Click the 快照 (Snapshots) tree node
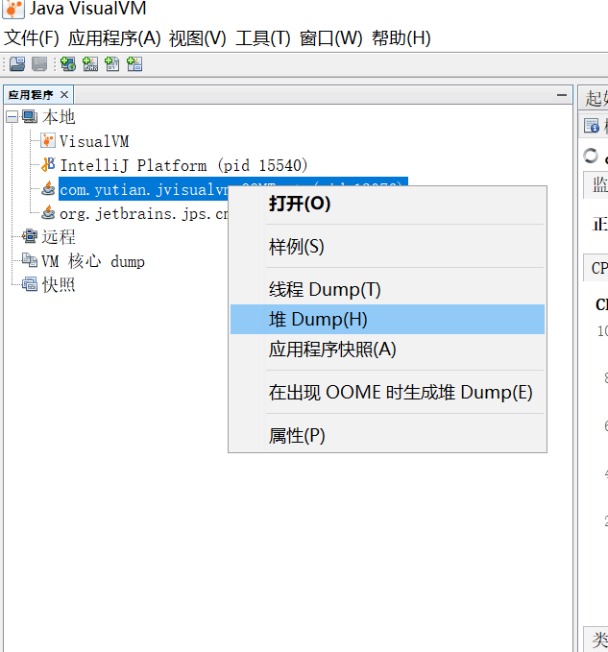 point(58,285)
